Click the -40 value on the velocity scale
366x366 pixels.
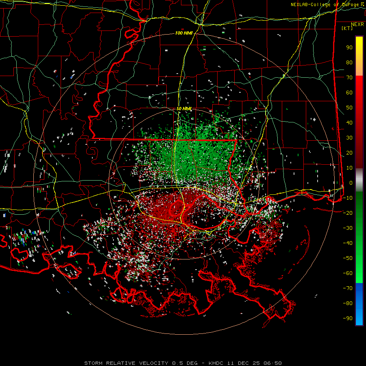coord(348,243)
